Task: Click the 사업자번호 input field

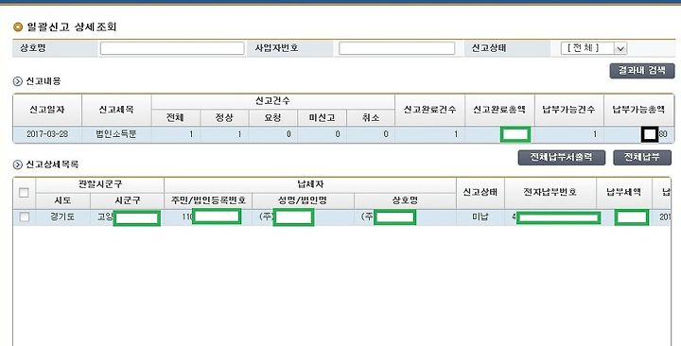Action: [x=396, y=48]
